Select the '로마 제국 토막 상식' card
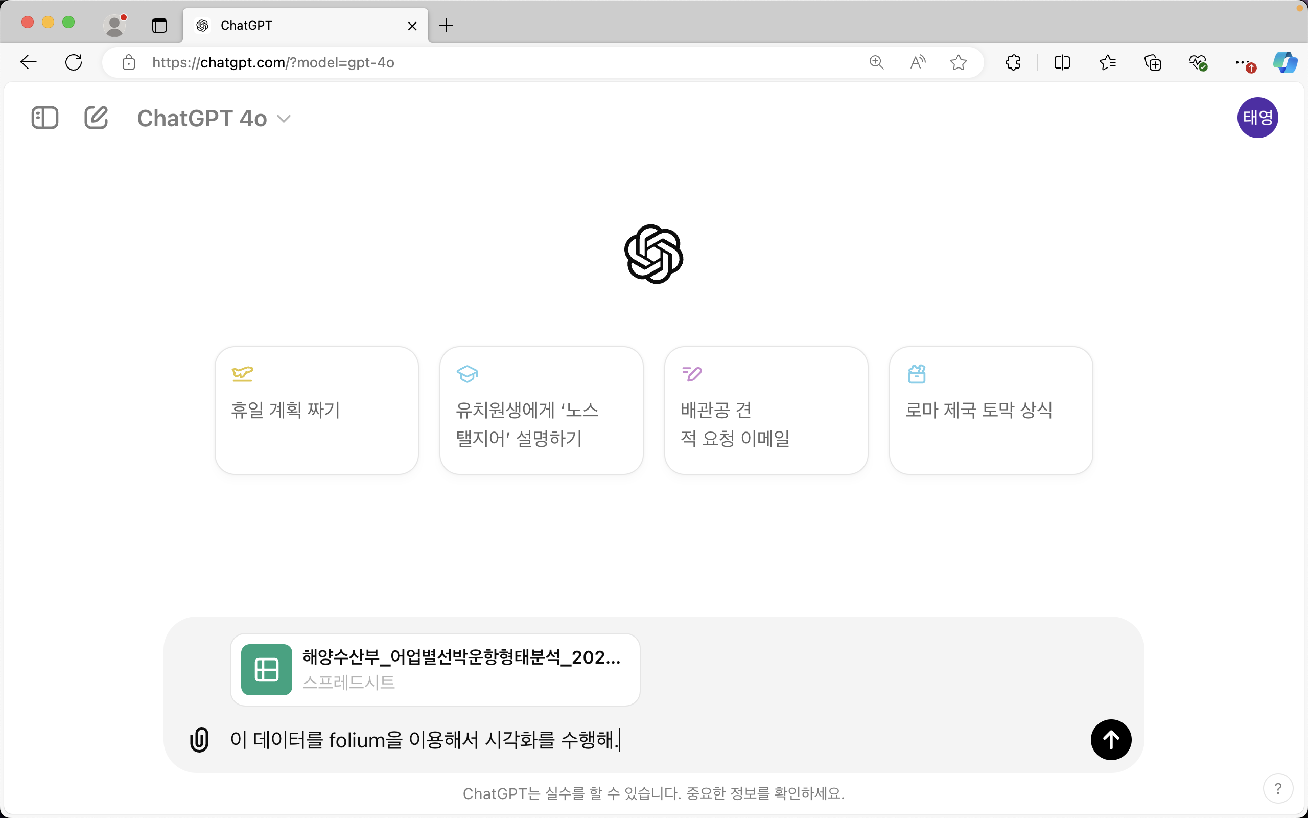 991,411
